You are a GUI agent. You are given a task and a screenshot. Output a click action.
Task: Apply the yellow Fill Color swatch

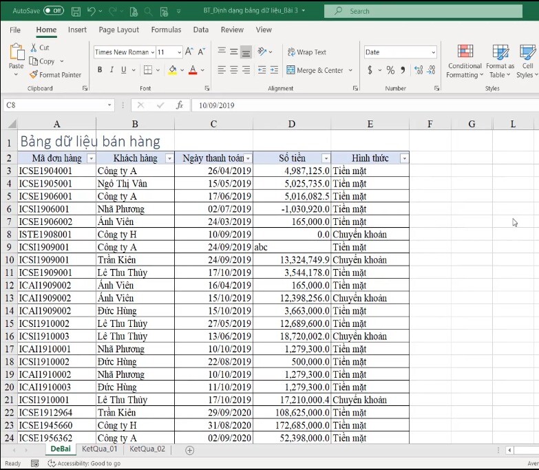173,70
